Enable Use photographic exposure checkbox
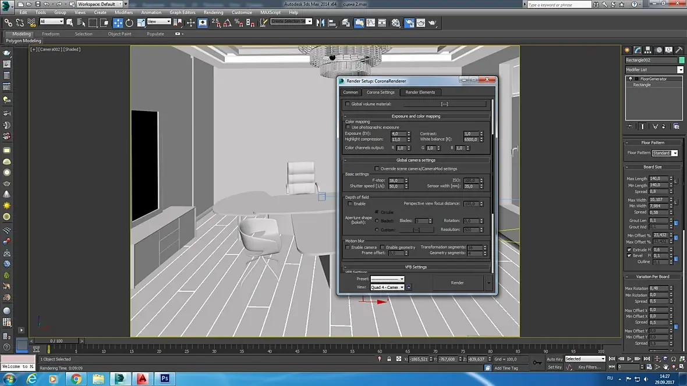687x386 pixels. click(x=348, y=127)
